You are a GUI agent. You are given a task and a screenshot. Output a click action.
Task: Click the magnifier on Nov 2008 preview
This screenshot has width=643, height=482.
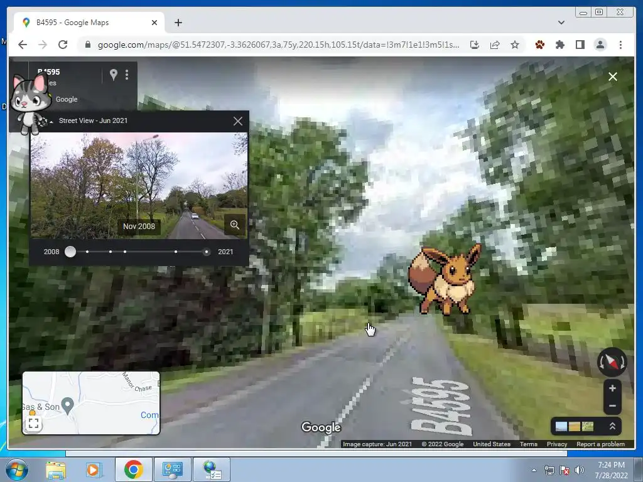235,225
